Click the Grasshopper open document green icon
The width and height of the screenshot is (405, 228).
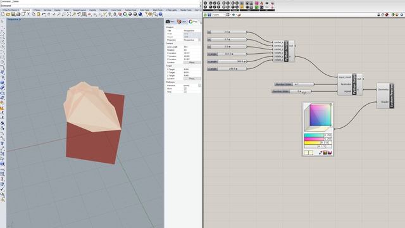tap(205, 15)
